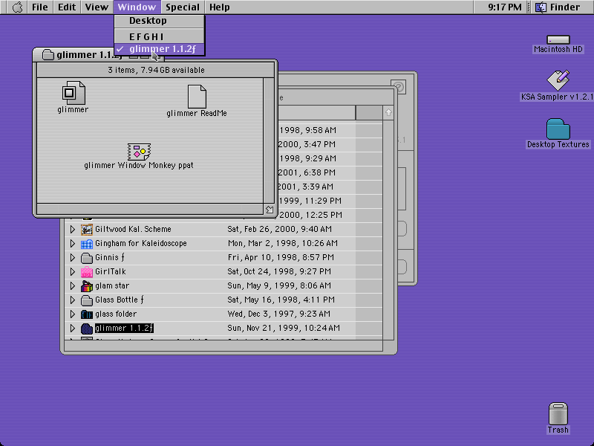Click date Sun, Nov 21, 1999, 10:24 AM
Screen dimensions: 594x446
point(284,329)
